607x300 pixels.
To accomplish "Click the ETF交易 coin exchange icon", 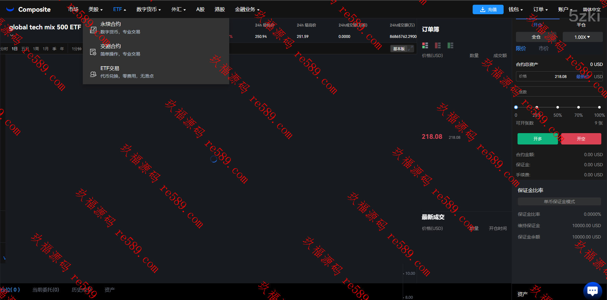I will pos(93,74).
